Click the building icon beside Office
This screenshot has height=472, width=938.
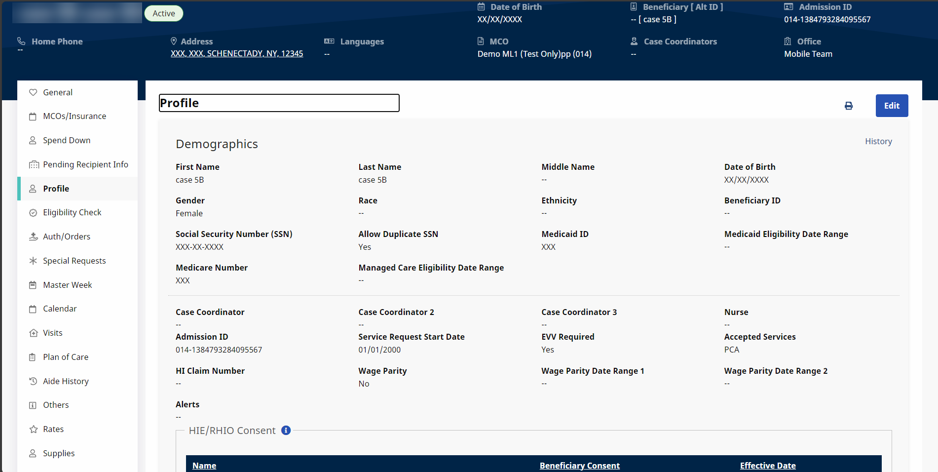pos(788,41)
